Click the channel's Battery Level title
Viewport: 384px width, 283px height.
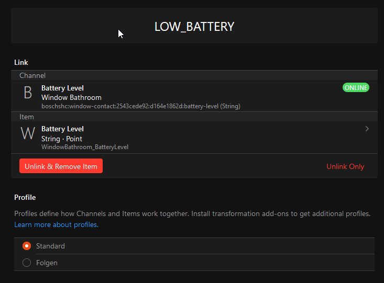point(62,88)
